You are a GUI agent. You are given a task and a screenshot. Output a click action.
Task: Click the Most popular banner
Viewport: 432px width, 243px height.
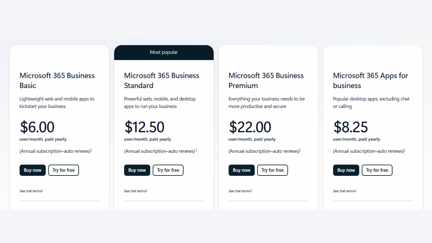[164, 52]
